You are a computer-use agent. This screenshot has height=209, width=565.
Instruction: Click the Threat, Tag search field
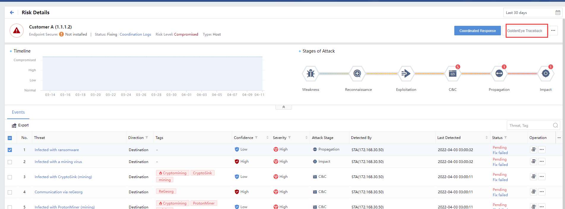click(x=529, y=126)
